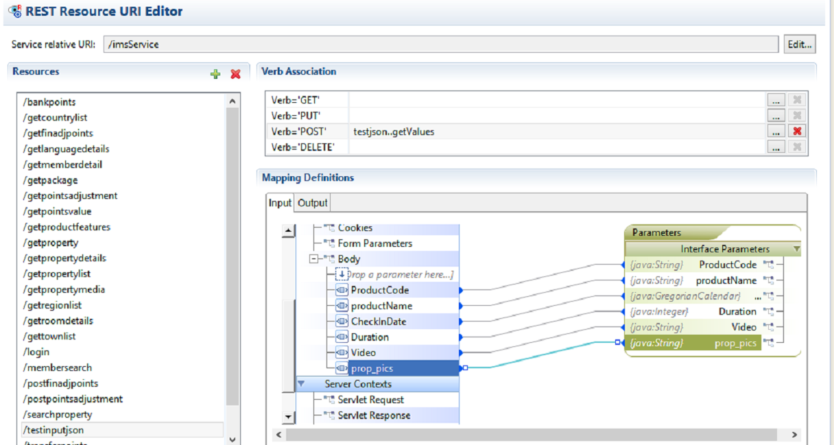Screen dimensions: 834x445
Task: Click the Servlet Request context icon
Action: point(329,400)
